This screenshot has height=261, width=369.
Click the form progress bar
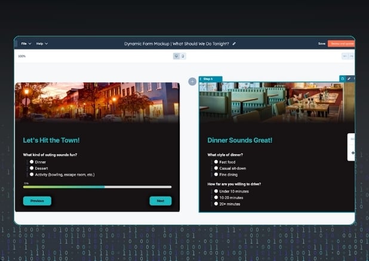97,187
